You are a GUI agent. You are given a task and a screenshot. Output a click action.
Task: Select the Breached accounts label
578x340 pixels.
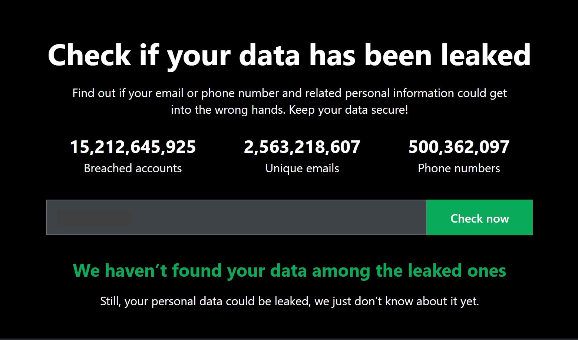click(132, 168)
